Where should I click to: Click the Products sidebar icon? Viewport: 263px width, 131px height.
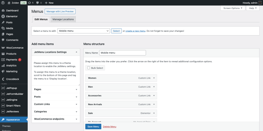click(3, 54)
